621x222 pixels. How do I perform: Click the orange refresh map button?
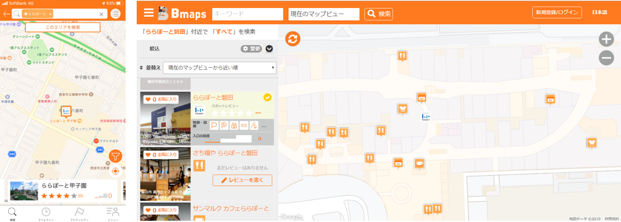point(293,39)
